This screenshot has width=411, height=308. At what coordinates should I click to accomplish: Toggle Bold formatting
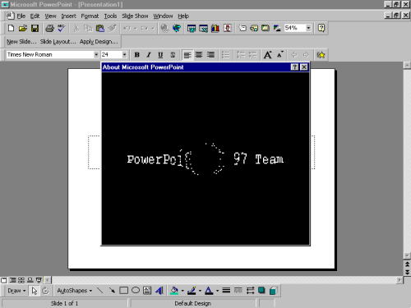137,55
